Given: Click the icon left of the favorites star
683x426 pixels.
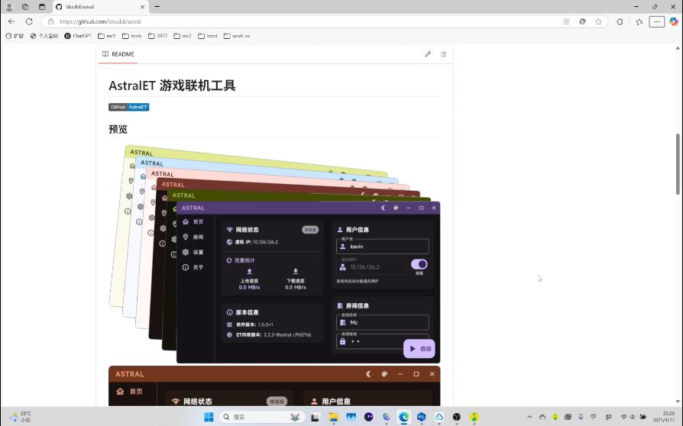Looking at the screenshot, I should (x=582, y=21).
